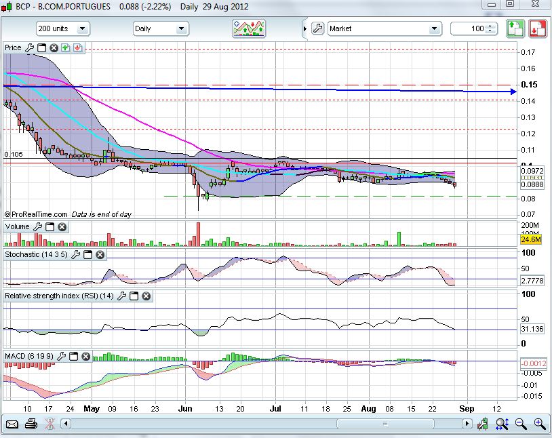Viewport: 552px width, 438px height.
Task: Click the "Aug" label on the date axis
Action: (369, 409)
